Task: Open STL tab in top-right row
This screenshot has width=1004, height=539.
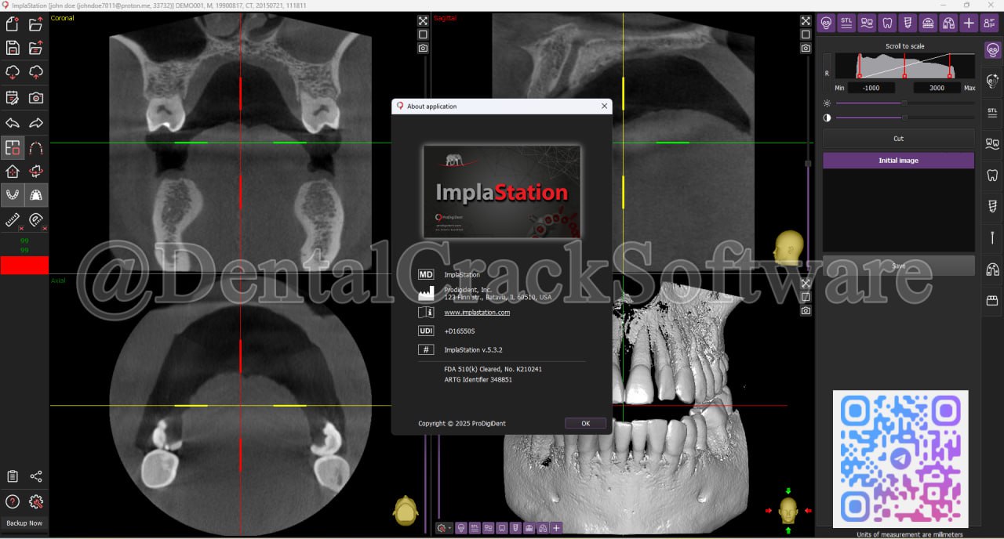Action: 846,23
